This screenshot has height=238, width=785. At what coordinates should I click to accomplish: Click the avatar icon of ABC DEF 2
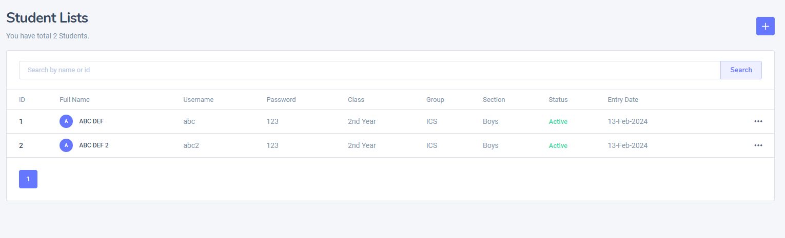pos(66,145)
